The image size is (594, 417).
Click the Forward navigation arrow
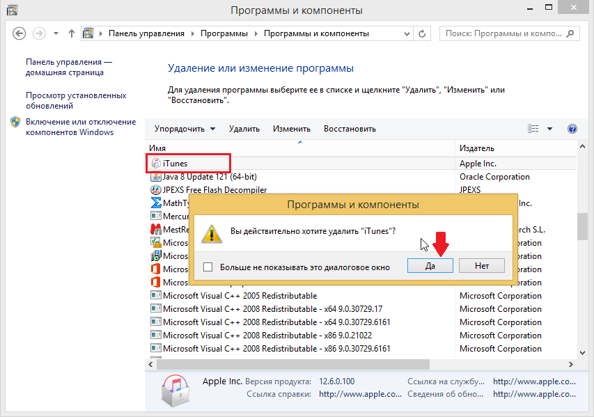point(39,33)
